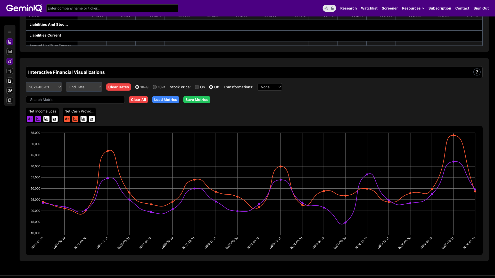Screen dimensions: 495x278
Task: Set Net Cash Provided to bar chart
Action: pyautogui.click(x=84, y=119)
